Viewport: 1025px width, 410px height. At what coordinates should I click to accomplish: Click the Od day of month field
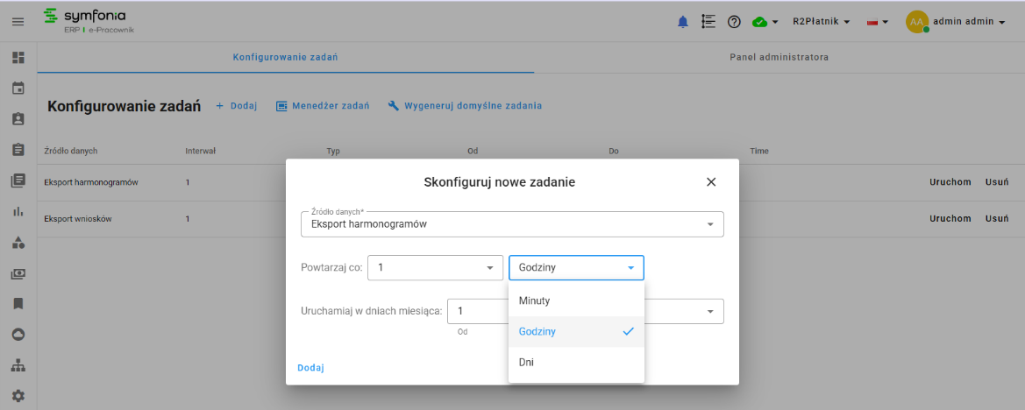coord(479,311)
